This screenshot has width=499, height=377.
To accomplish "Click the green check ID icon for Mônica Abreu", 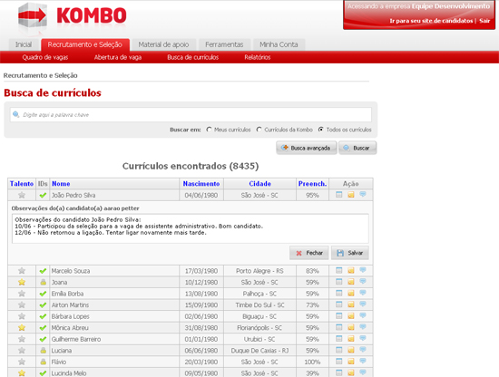I will point(43,328).
